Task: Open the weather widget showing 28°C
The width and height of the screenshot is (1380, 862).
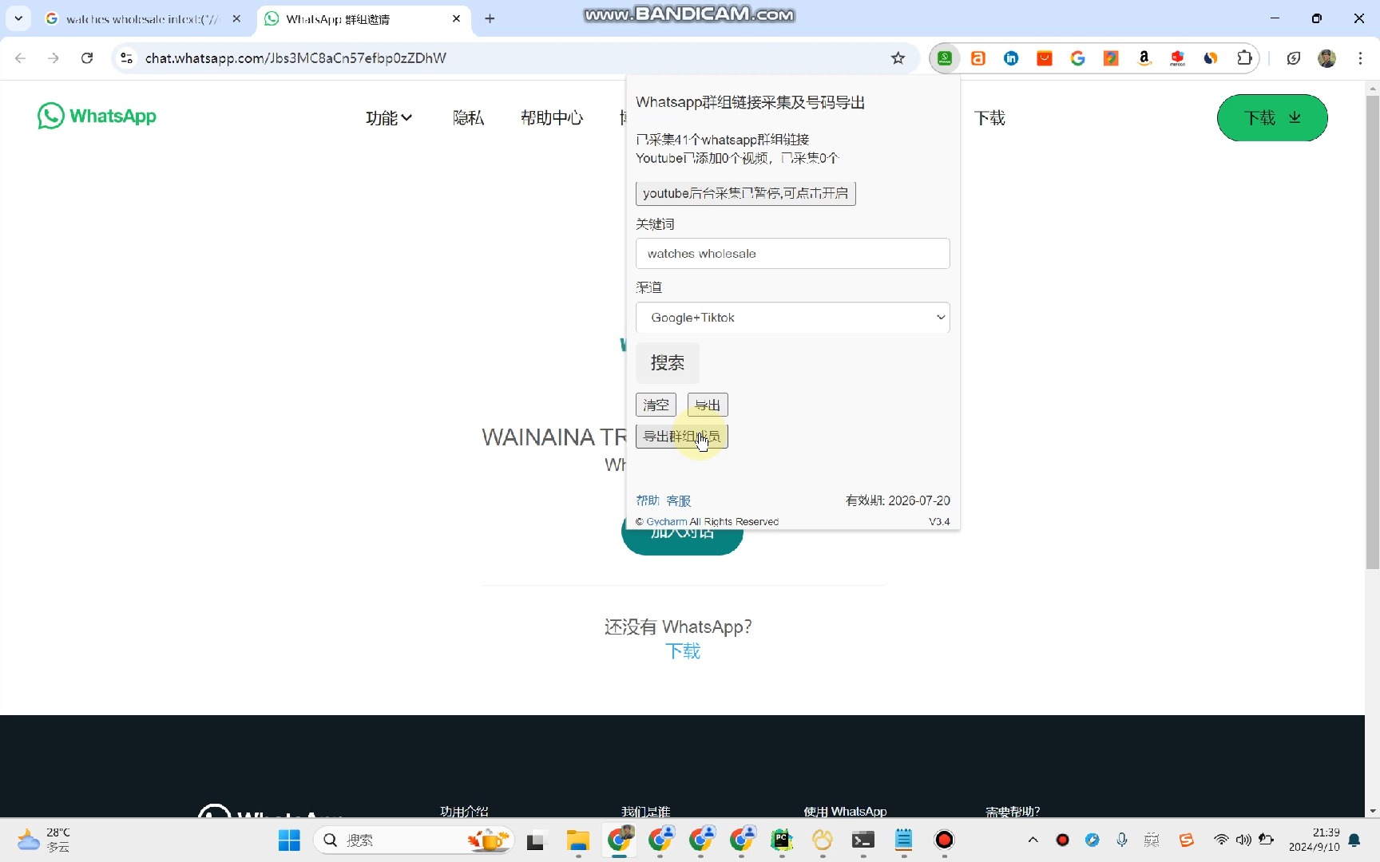Action: pos(45,840)
